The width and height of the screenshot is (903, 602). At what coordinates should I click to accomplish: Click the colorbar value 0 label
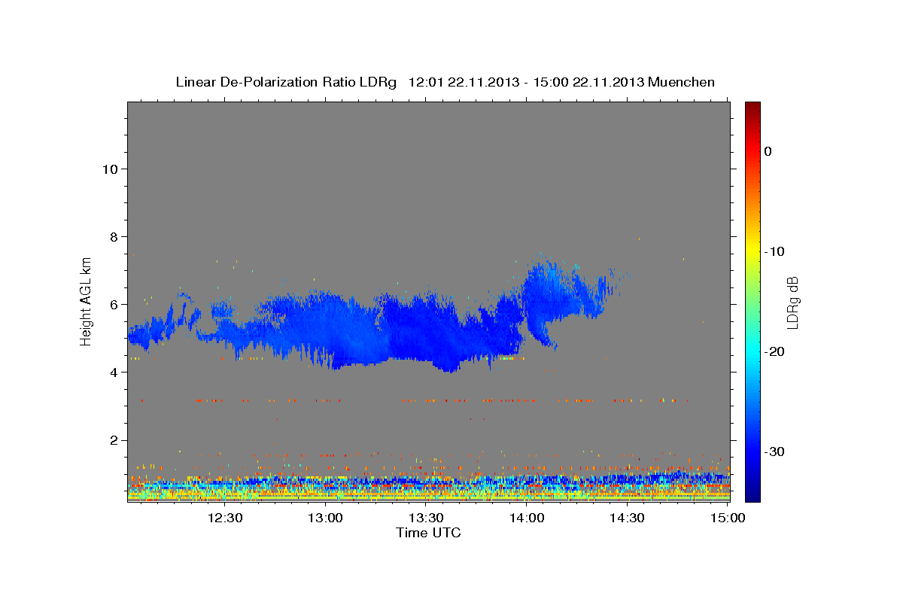pos(768,151)
